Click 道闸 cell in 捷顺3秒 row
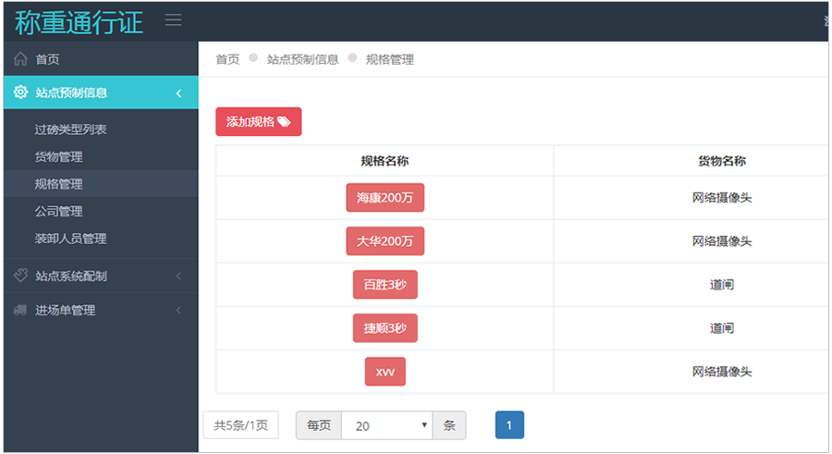 click(722, 328)
